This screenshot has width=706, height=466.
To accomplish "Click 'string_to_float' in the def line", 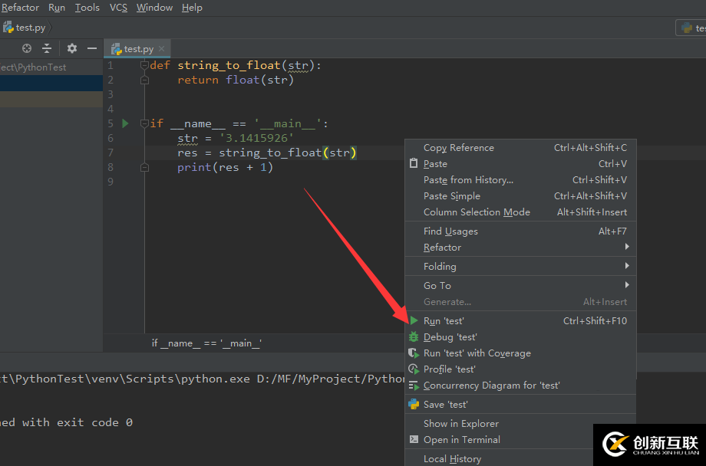I will 229,66.
